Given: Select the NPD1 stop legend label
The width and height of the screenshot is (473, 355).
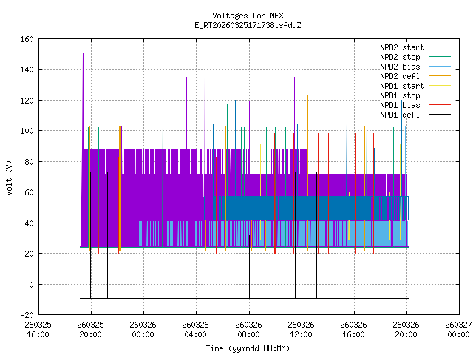Looking at the screenshot, I should click(x=401, y=95).
